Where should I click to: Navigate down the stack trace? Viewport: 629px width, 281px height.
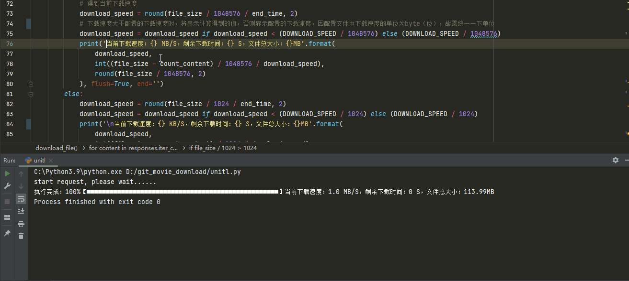pyautogui.click(x=21, y=185)
